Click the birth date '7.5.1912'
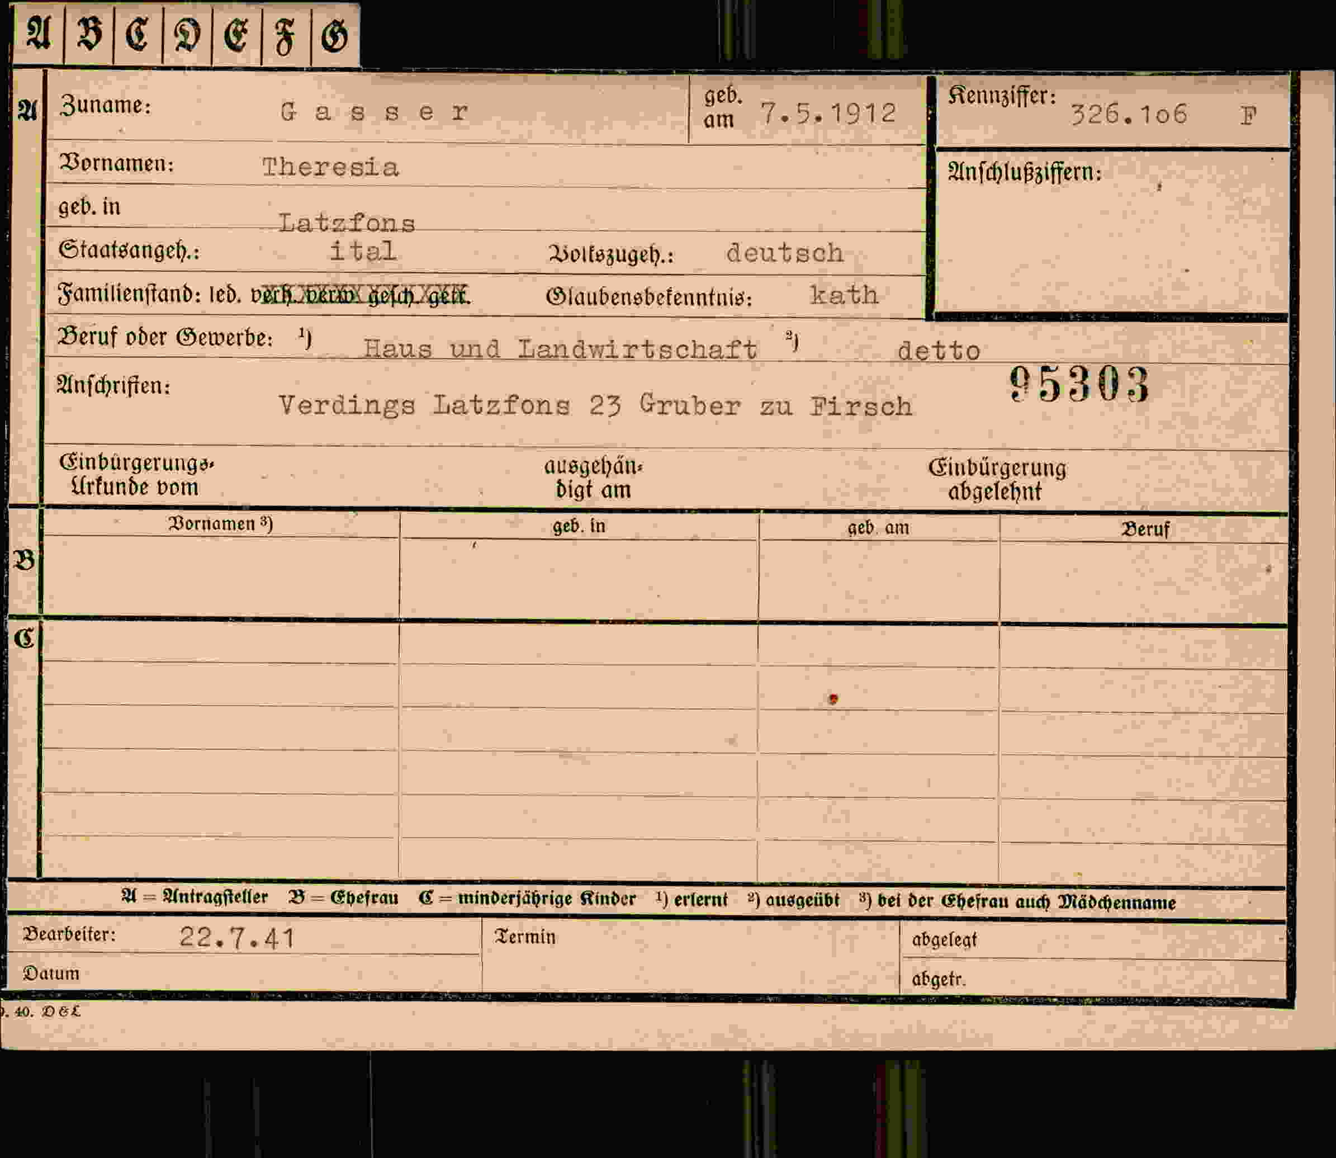The width and height of the screenshot is (1336, 1158). (x=828, y=114)
